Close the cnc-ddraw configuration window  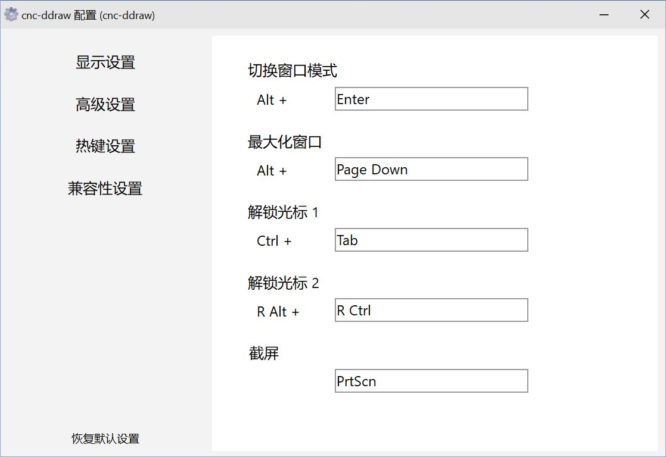[x=645, y=15]
